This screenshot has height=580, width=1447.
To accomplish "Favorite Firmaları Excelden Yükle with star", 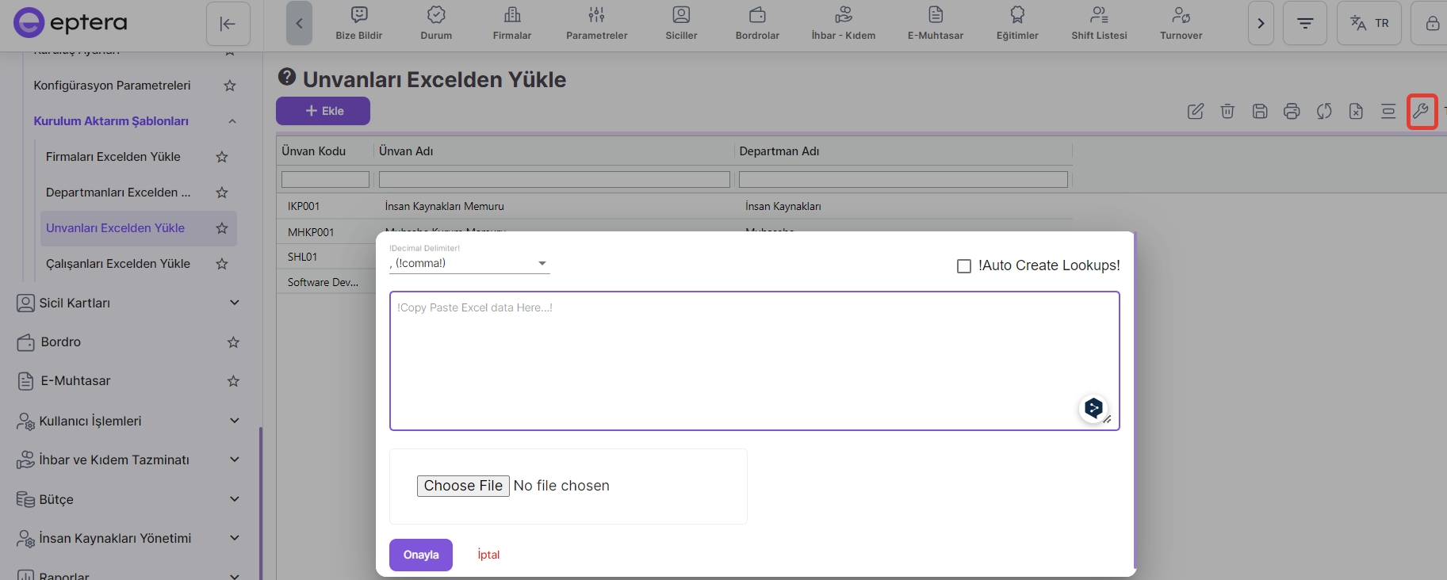I will [x=222, y=157].
